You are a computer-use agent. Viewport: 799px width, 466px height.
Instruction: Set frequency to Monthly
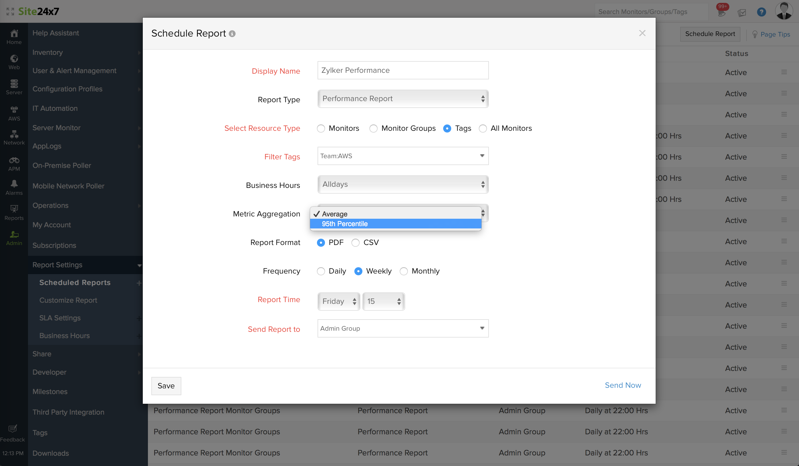pos(403,271)
